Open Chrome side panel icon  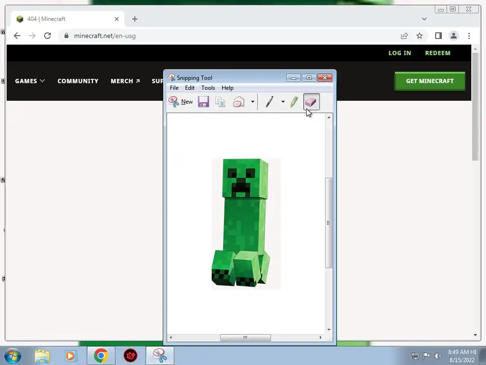[438, 36]
